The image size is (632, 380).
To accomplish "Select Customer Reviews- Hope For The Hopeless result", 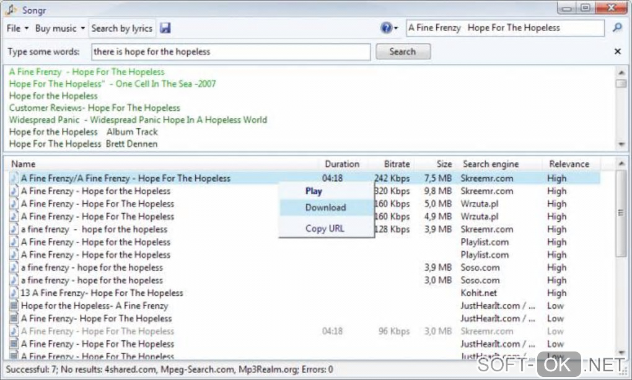I will click(x=94, y=108).
